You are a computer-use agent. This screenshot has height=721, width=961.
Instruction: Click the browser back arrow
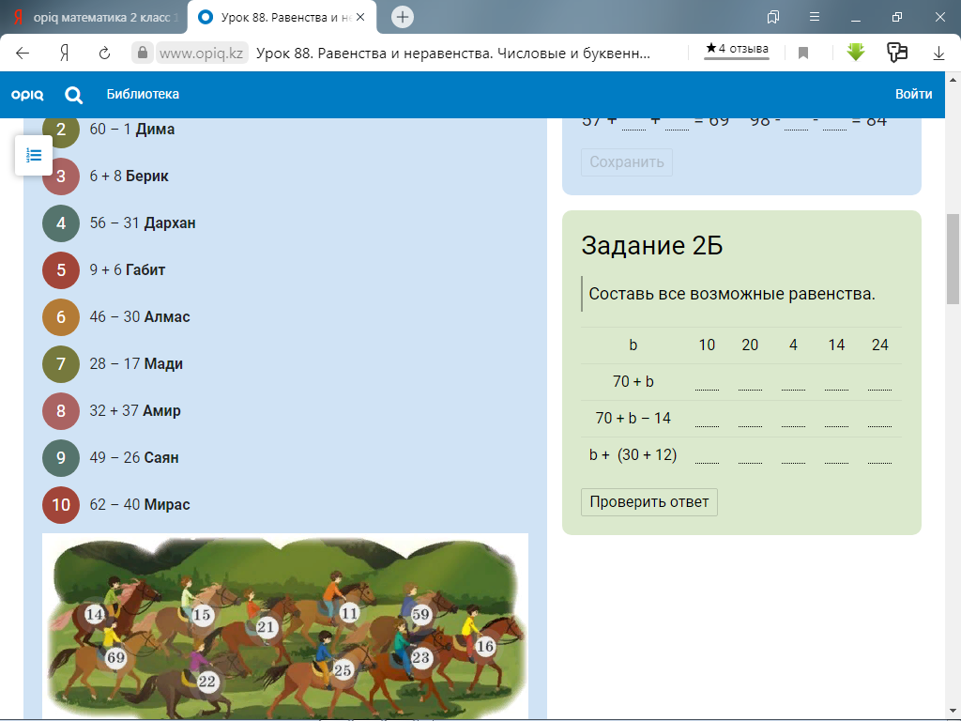pyautogui.click(x=23, y=54)
